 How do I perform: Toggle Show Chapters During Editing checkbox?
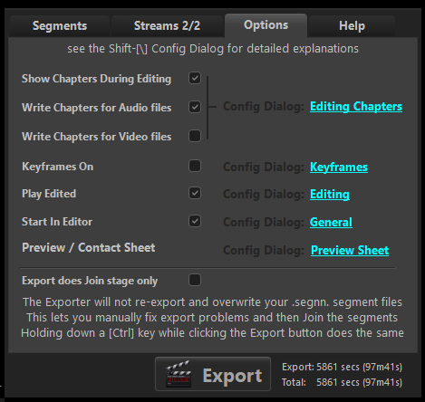coord(195,78)
